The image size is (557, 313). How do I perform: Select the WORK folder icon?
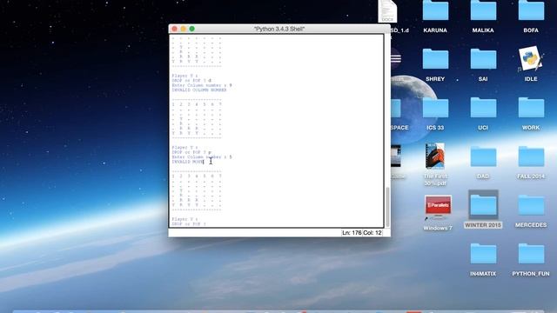pos(531,108)
